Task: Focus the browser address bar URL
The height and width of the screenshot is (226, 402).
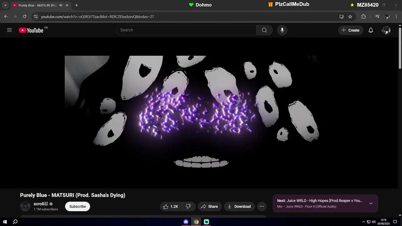Action: (x=97, y=17)
